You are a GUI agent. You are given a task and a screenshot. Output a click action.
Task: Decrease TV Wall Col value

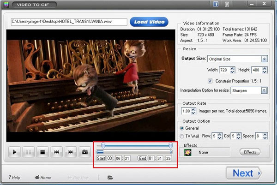point(239,137)
